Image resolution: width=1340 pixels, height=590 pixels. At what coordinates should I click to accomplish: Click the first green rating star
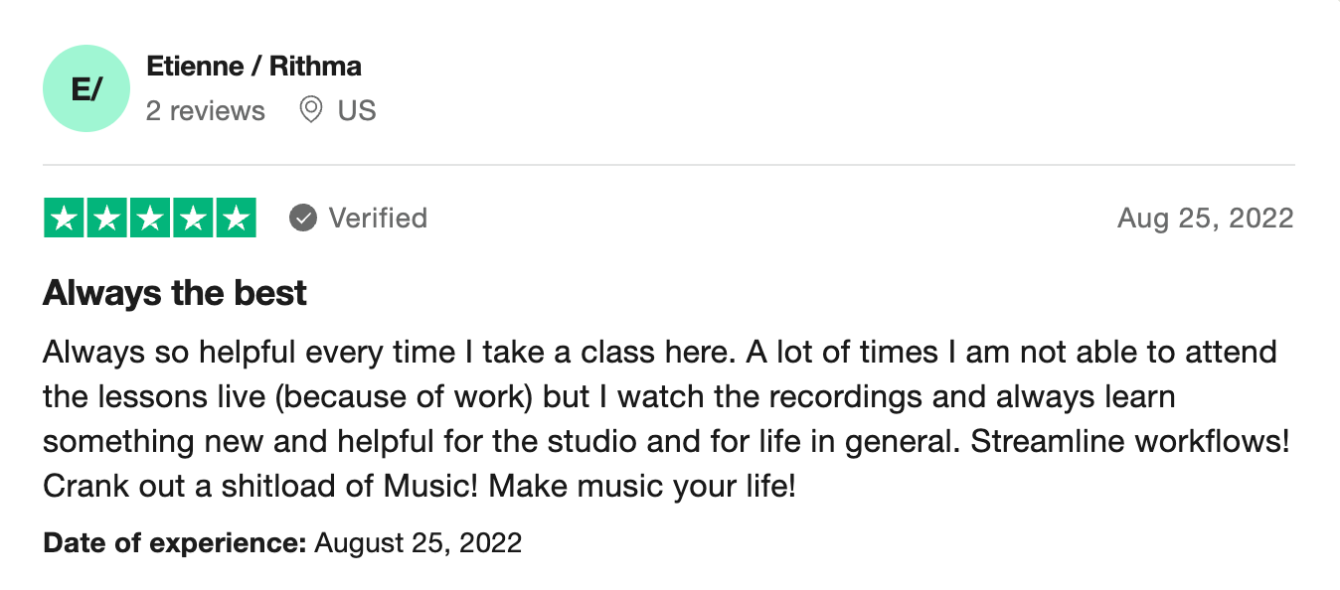coord(65,219)
